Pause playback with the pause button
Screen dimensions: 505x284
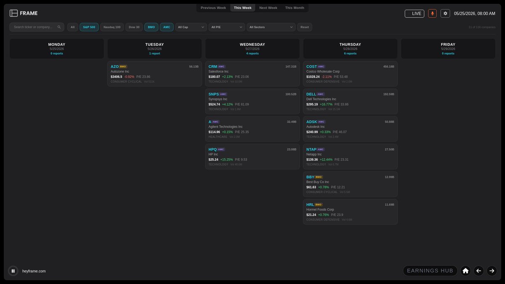(x=13, y=271)
